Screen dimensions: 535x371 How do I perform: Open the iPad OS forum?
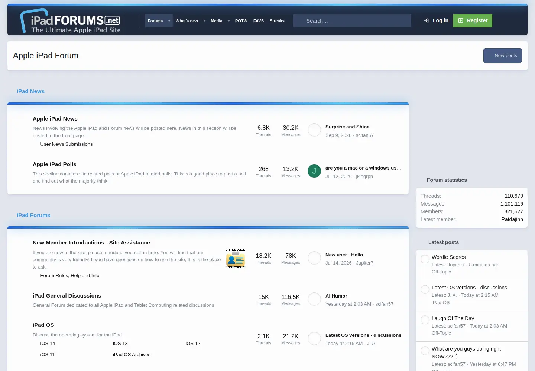43,325
